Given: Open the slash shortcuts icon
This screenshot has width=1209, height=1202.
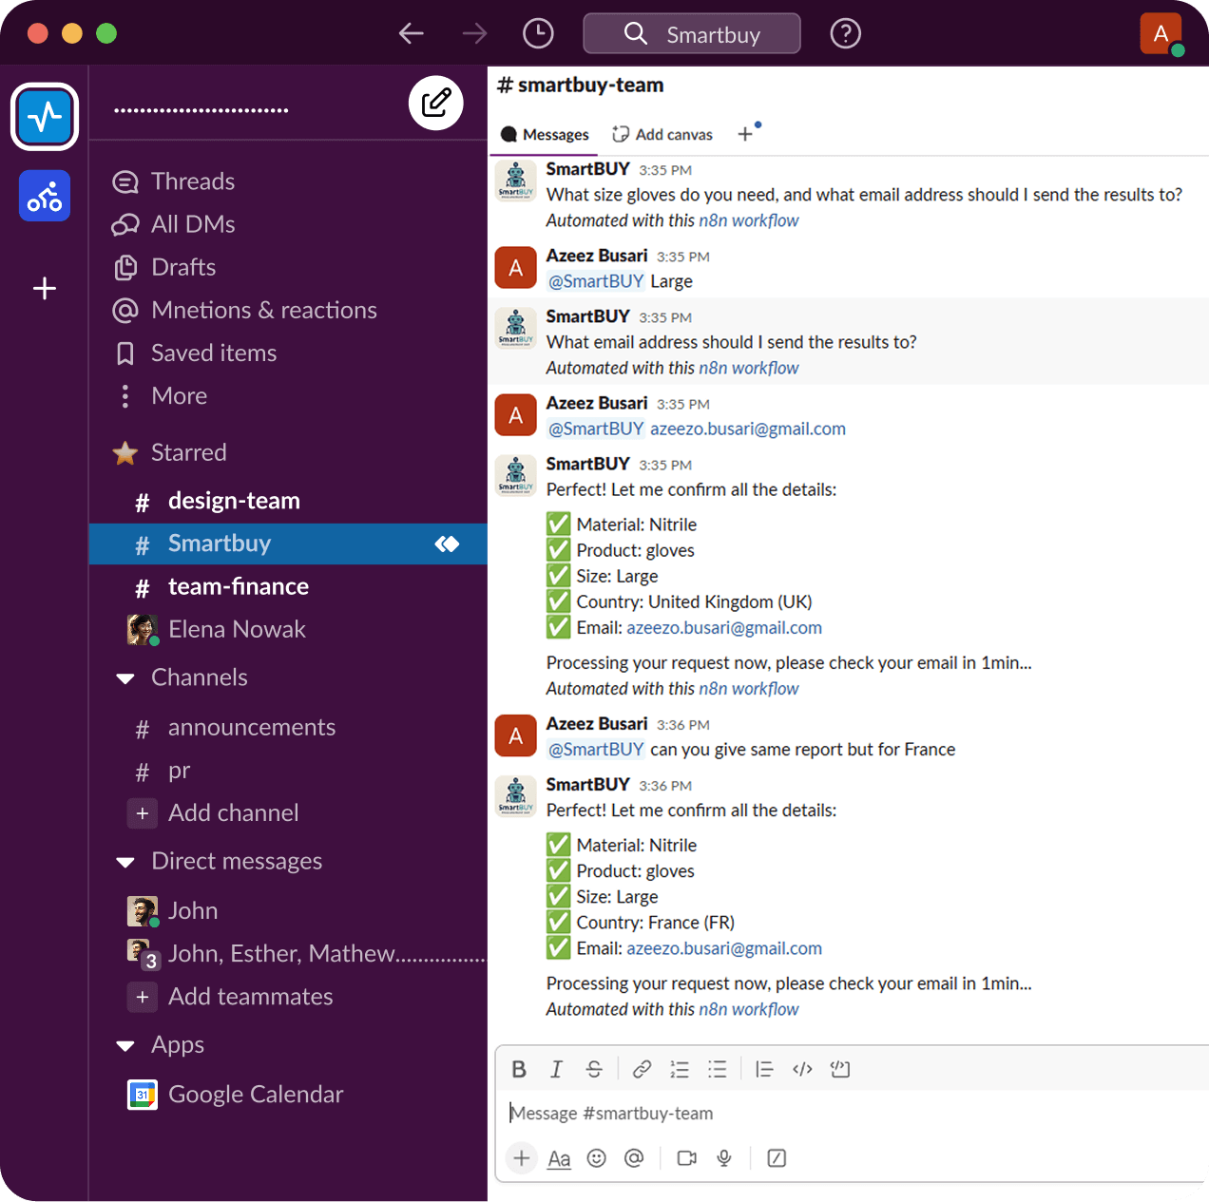Looking at the screenshot, I should [x=777, y=1158].
